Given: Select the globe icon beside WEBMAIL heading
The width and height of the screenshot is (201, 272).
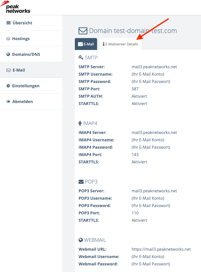Looking at the screenshot, I should coord(81,240).
